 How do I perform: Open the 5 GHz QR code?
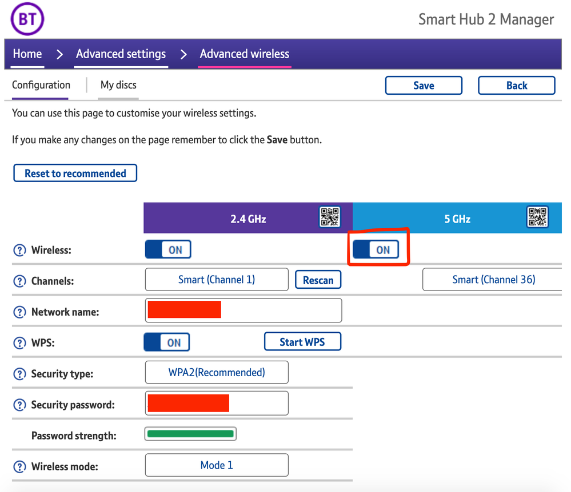pyautogui.click(x=538, y=217)
